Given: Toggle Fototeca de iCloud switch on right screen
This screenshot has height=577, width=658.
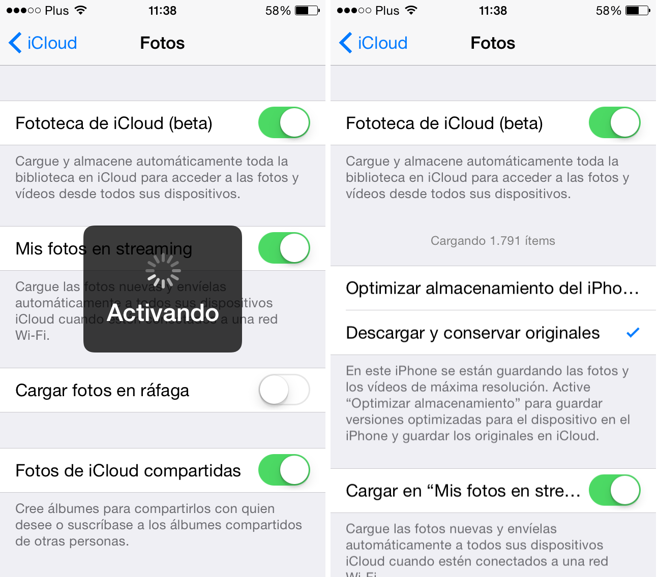Looking at the screenshot, I should pyautogui.click(x=615, y=122).
